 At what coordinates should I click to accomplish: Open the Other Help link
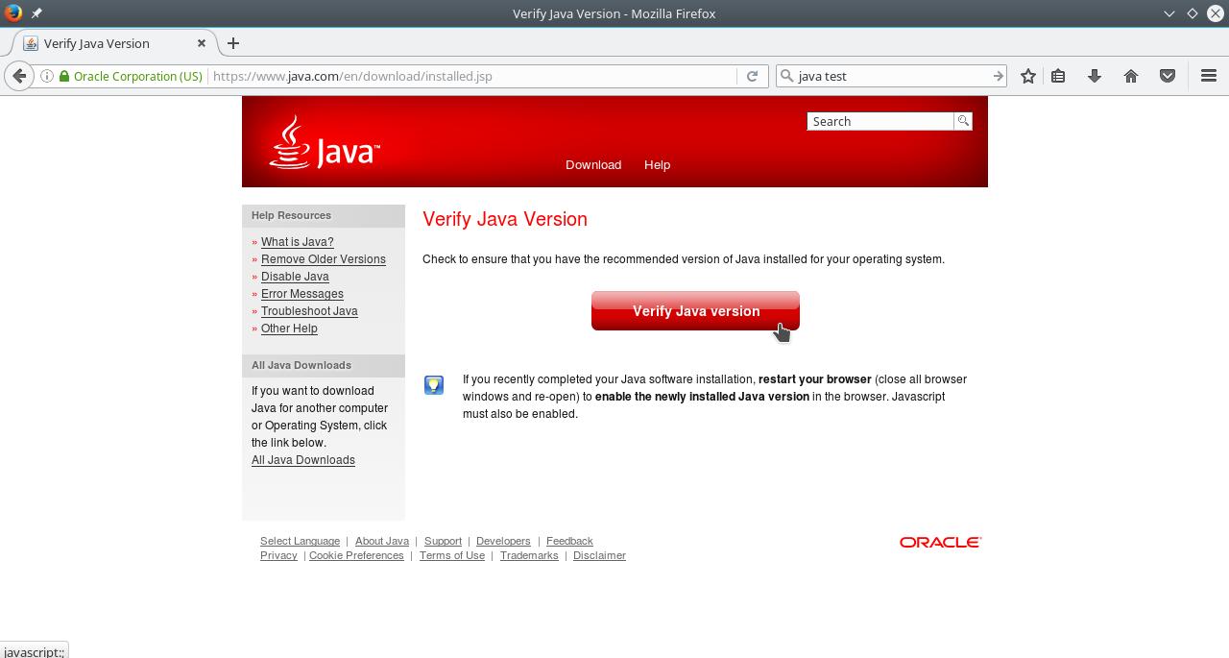point(289,329)
